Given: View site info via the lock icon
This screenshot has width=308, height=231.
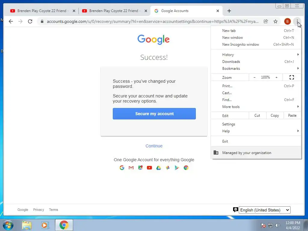Looking at the screenshot, I should click(42, 21).
